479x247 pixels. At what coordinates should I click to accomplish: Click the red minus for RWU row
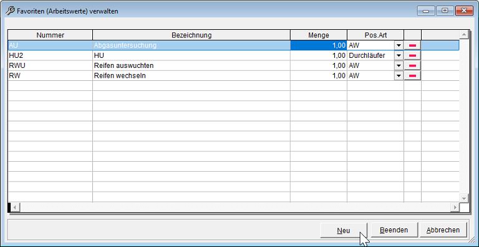pos(412,65)
